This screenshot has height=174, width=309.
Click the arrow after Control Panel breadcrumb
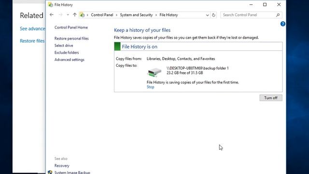(x=116, y=15)
